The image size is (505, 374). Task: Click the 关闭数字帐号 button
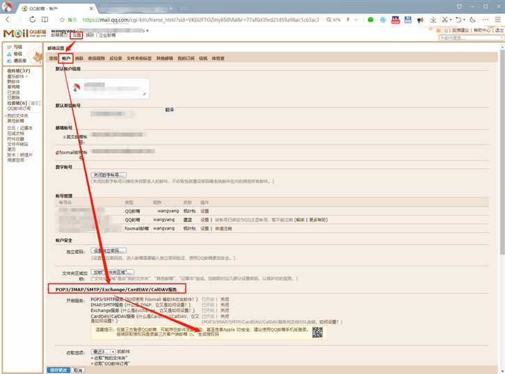click(x=109, y=175)
